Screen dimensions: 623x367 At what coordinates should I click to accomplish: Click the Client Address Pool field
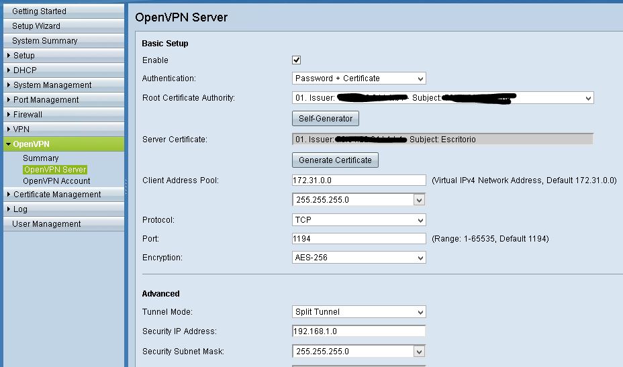358,180
